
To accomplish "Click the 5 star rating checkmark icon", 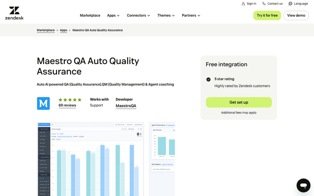I will (x=208, y=79).
